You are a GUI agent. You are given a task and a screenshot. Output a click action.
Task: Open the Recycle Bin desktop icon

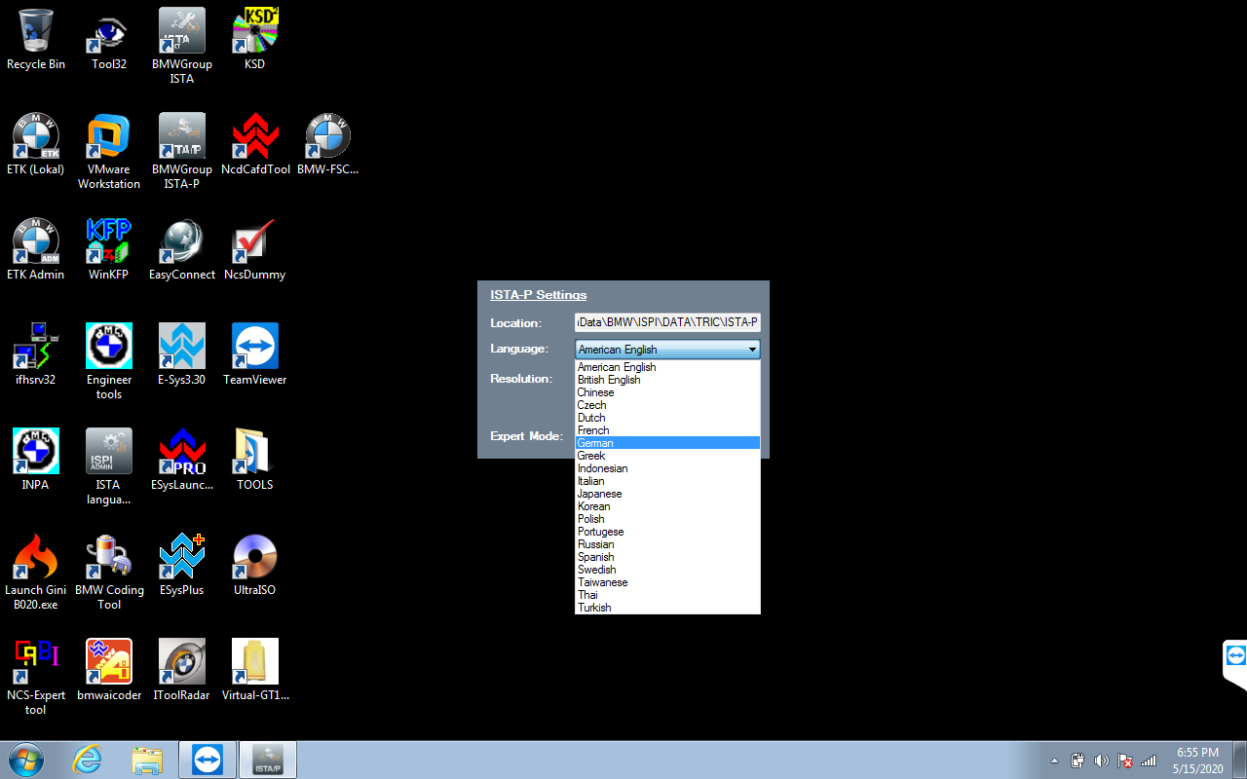coord(36,39)
